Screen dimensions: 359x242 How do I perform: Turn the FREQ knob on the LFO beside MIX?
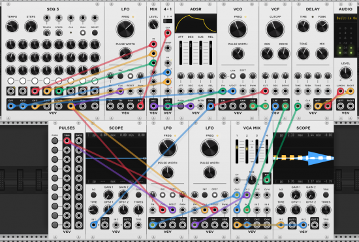point(125,29)
